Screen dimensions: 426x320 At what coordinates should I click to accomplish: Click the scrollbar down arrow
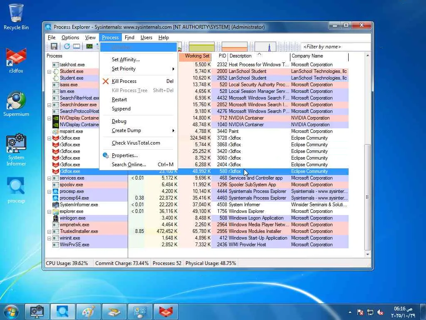tap(368, 255)
